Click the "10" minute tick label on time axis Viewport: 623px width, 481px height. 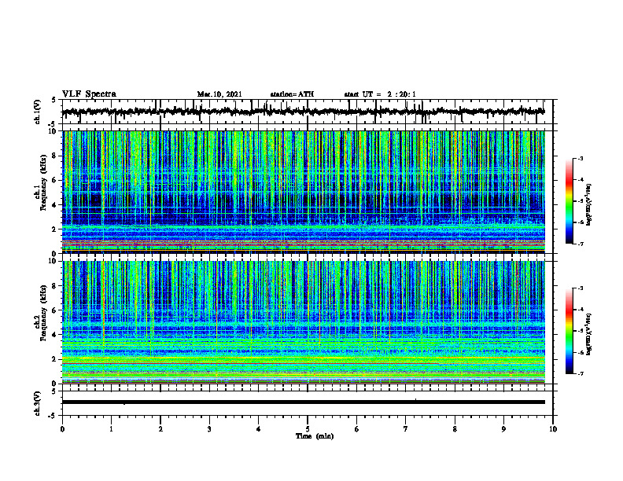point(553,429)
